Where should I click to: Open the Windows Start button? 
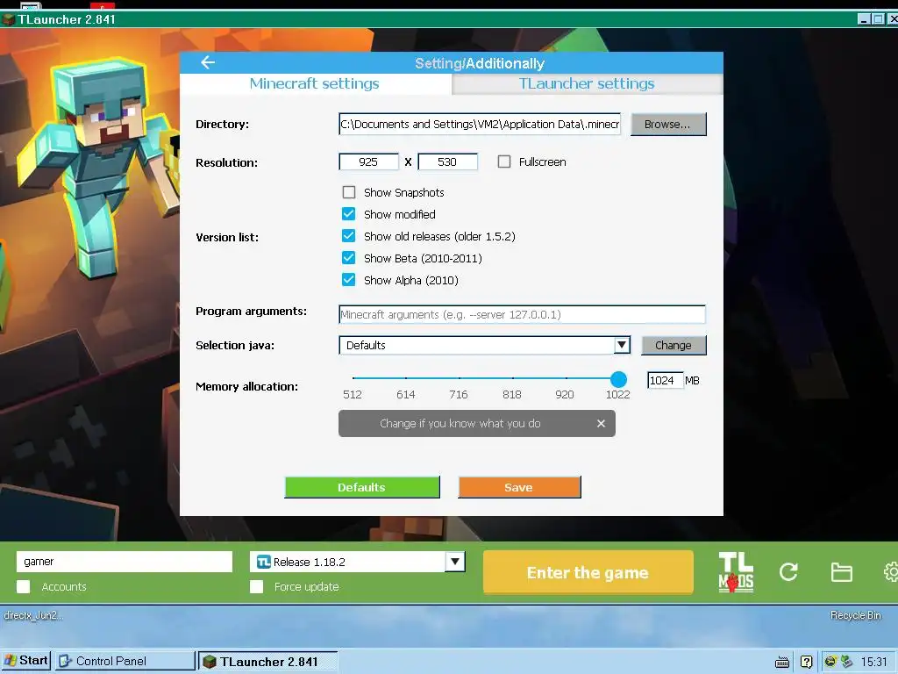pos(26,660)
